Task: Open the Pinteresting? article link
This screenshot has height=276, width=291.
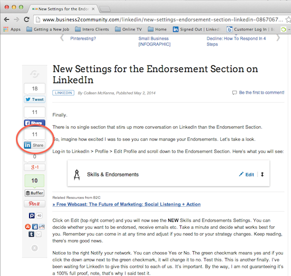Action: click(83, 39)
